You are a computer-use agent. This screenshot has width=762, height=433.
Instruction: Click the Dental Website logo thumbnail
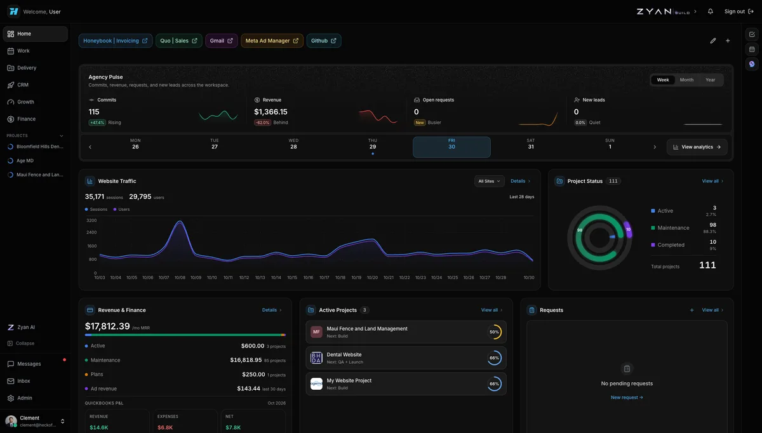pyautogui.click(x=316, y=357)
